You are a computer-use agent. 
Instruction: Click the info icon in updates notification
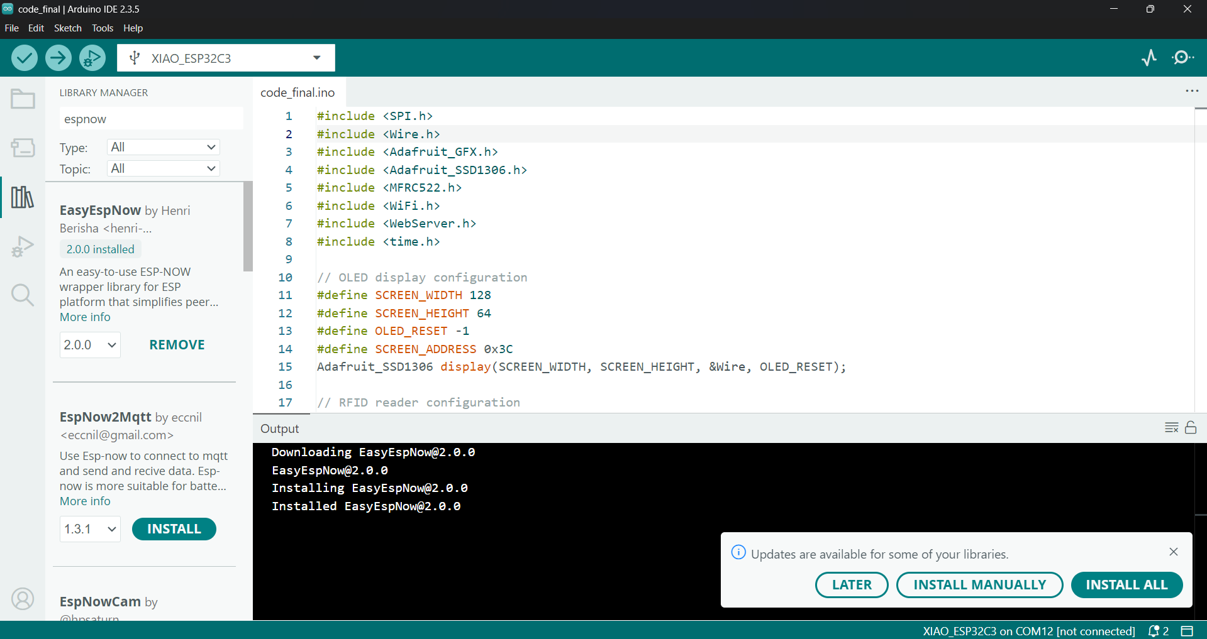pos(738,552)
